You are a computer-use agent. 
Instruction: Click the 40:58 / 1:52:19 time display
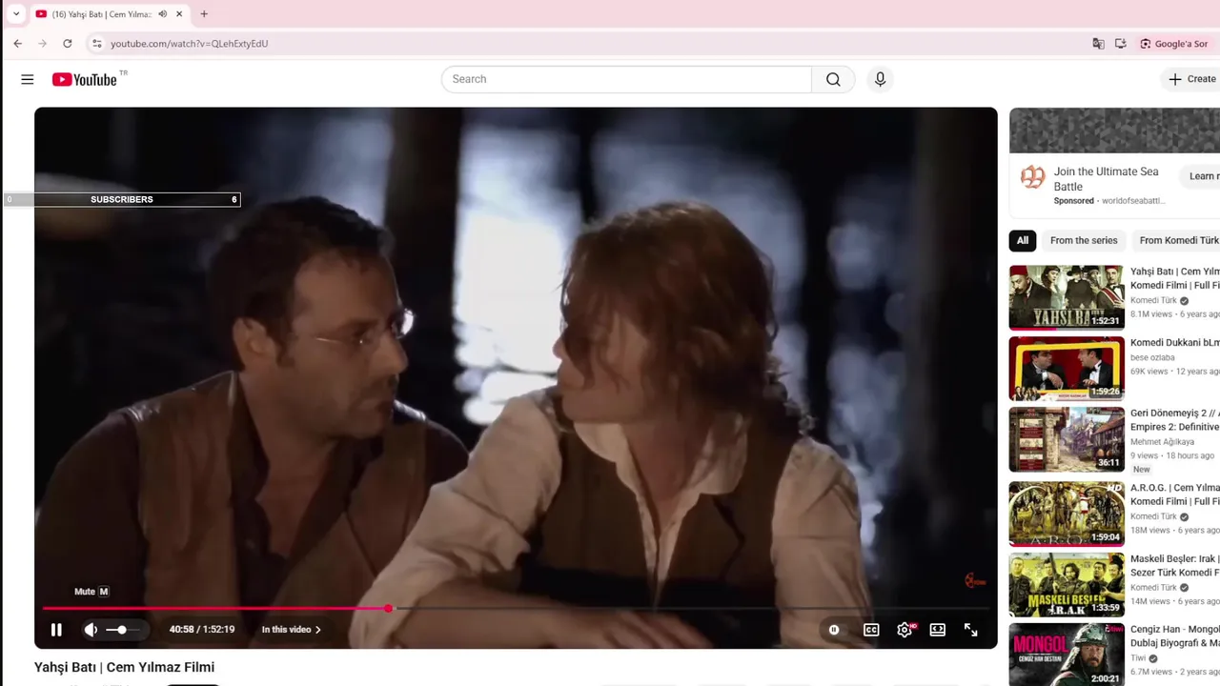pyautogui.click(x=202, y=630)
